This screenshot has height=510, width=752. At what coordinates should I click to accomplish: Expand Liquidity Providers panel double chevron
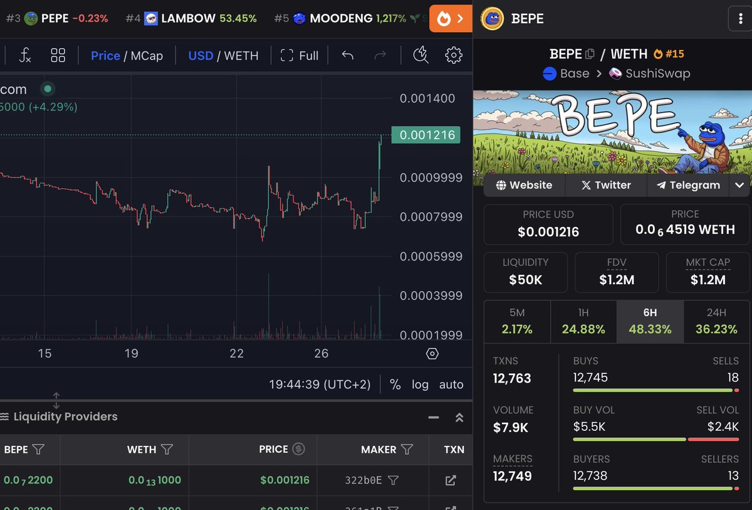pos(459,417)
